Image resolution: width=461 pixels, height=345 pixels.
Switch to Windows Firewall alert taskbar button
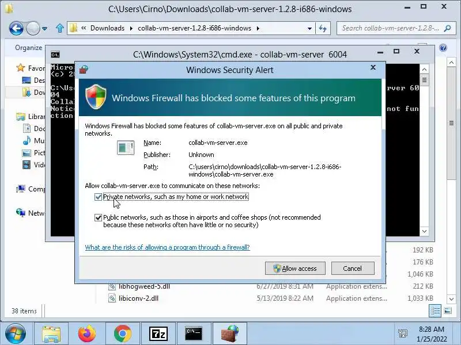[x=229, y=334]
